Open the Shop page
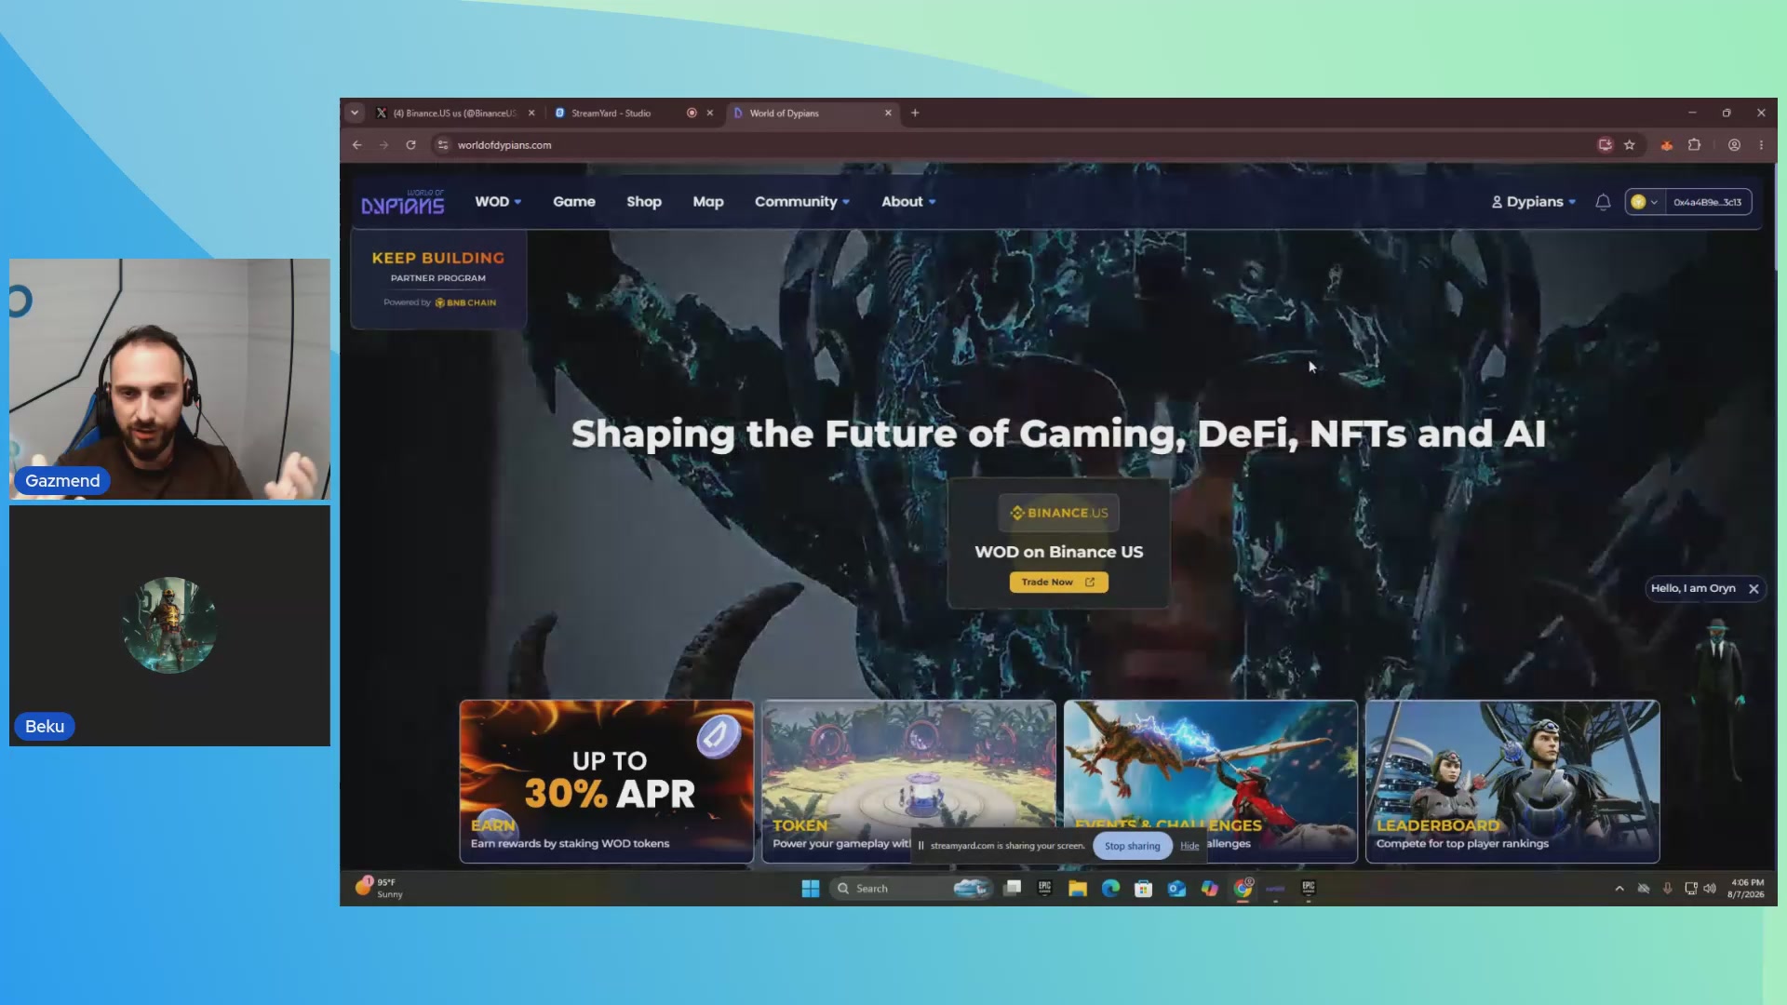The width and height of the screenshot is (1787, 1005). (x=644, y=202)
